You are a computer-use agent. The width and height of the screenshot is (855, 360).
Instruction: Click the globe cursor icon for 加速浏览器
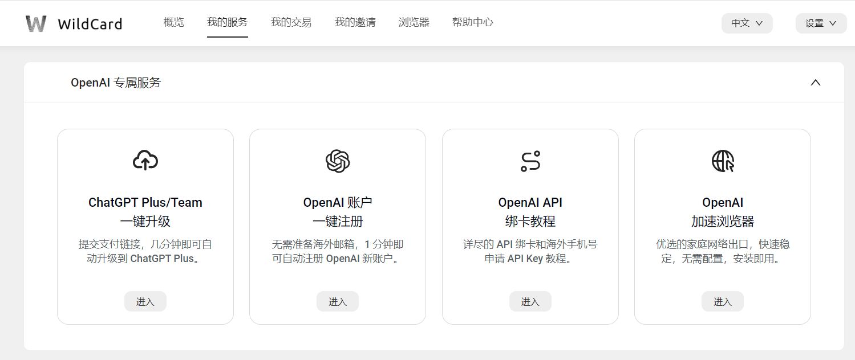click(x=723, y=161)
